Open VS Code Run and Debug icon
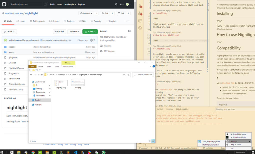The image size is (255, 154). (x=140, y=14)
